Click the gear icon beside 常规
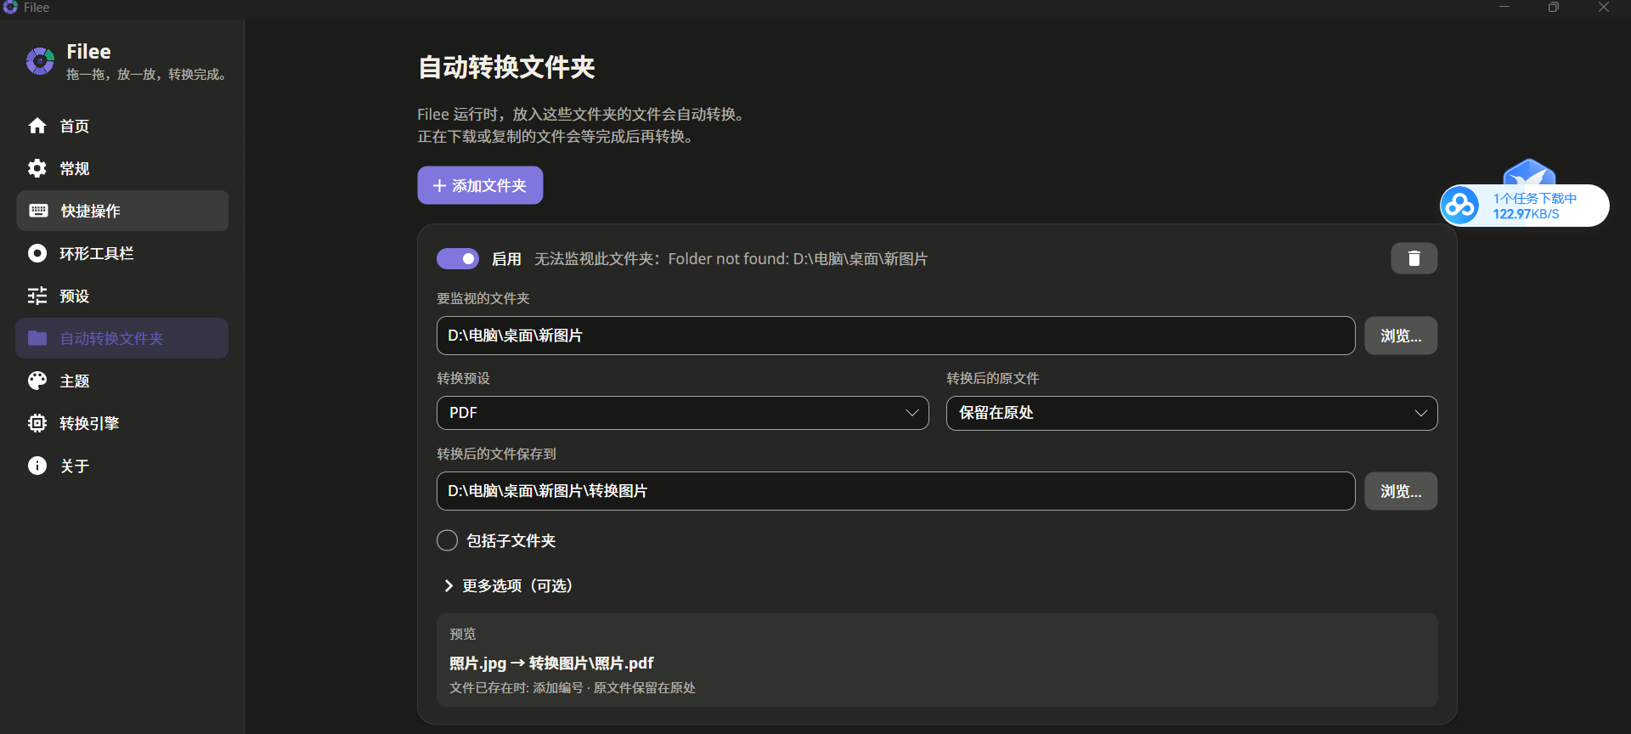Image resolution: width=1631 pixels, height=734 pixels. [37, 168]
